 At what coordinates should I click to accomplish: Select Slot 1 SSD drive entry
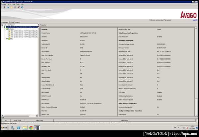(24, 33)
